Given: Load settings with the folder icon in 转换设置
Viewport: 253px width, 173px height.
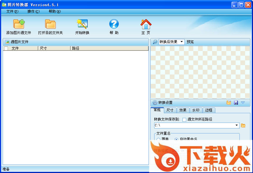Looking at the screenshot, I should pos(229,102).
